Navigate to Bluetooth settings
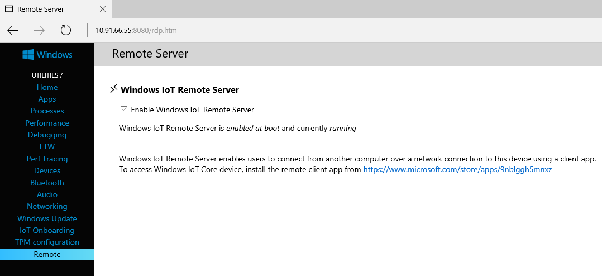The image size is (602, 276). (47, 183)
